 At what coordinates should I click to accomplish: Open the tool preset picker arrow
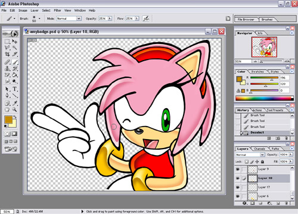14,18
